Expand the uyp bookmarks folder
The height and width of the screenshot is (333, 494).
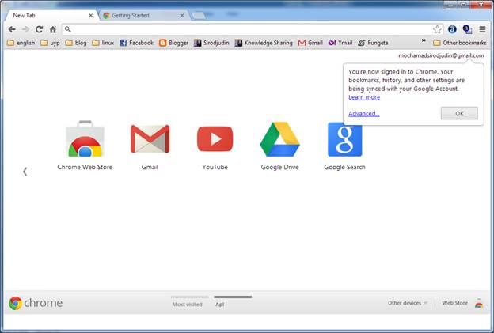click(50, 43)
